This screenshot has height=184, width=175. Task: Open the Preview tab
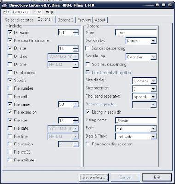(84, 20)
